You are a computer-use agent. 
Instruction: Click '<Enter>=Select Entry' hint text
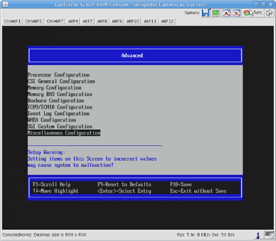click(x=124, y=191)
